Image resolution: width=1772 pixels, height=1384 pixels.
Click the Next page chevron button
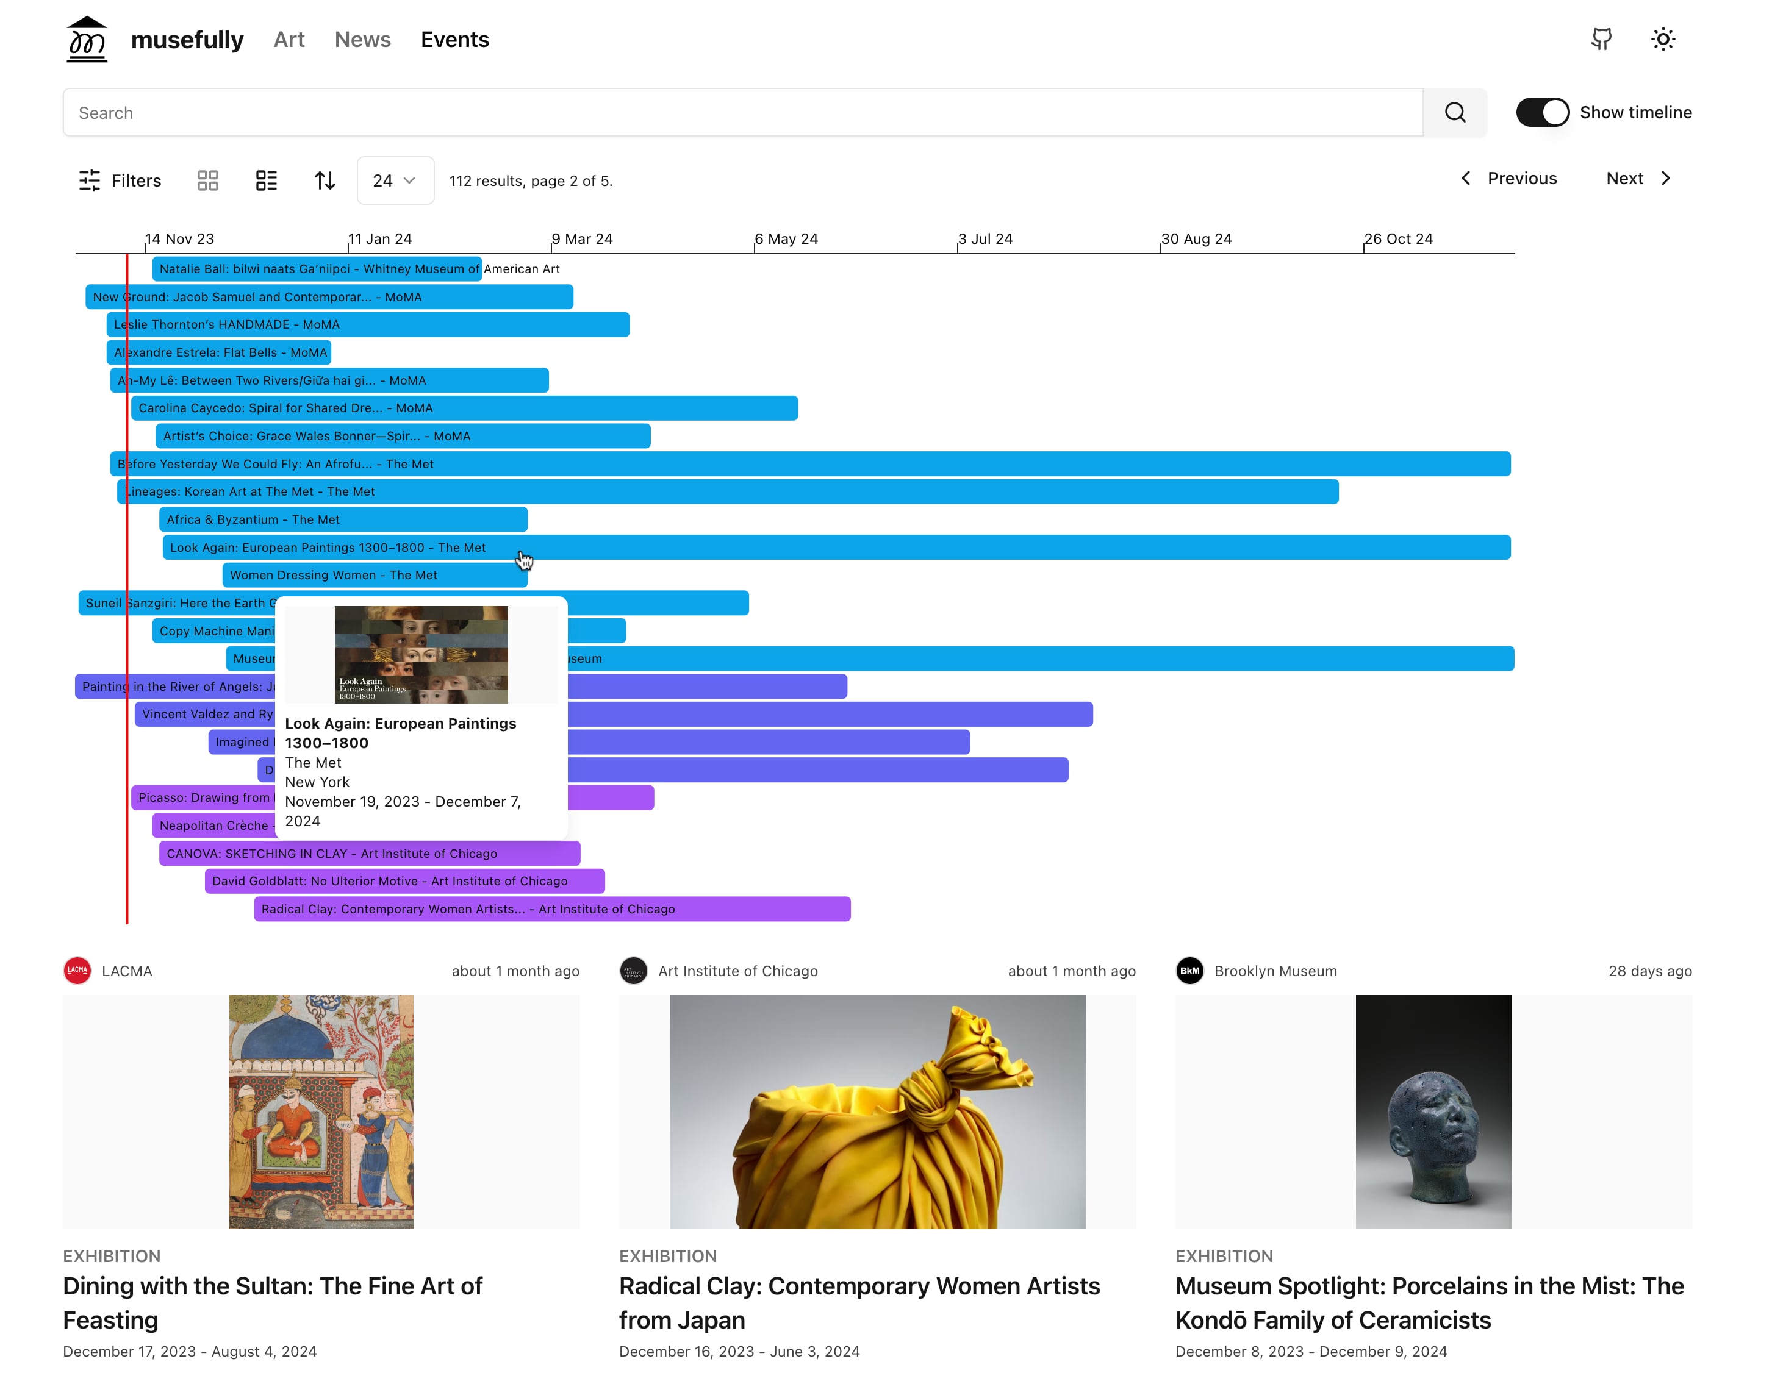tap(1668, 177)
